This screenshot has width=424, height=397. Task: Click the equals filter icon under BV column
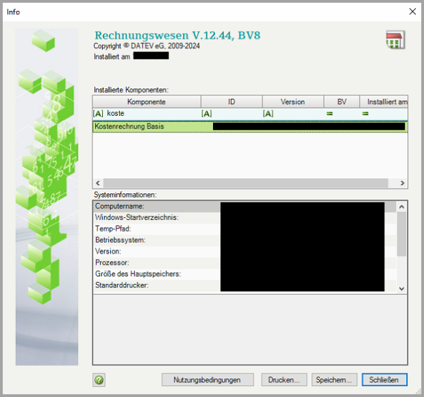point(329,113)
